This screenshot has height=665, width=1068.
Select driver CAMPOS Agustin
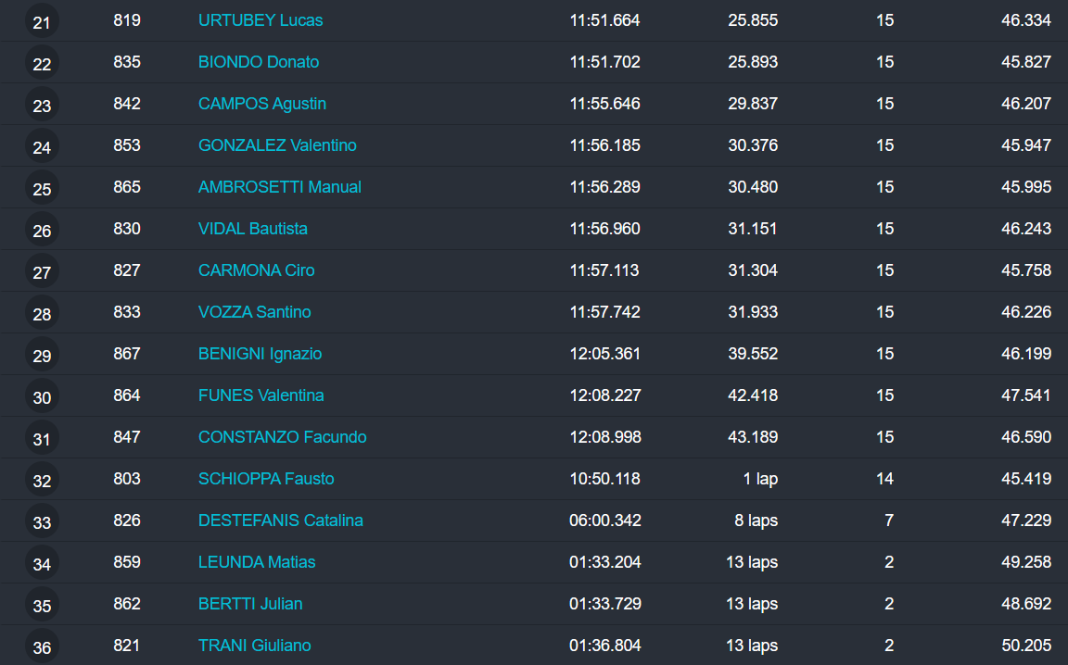click(262, 104)
